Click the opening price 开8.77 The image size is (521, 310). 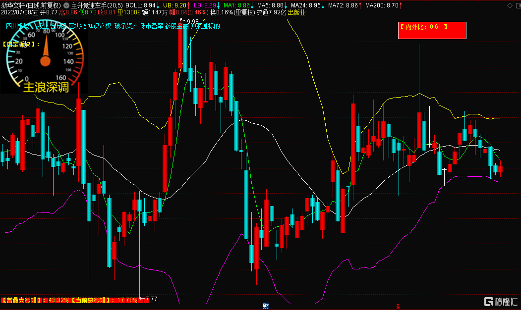[x=49, y=12]
